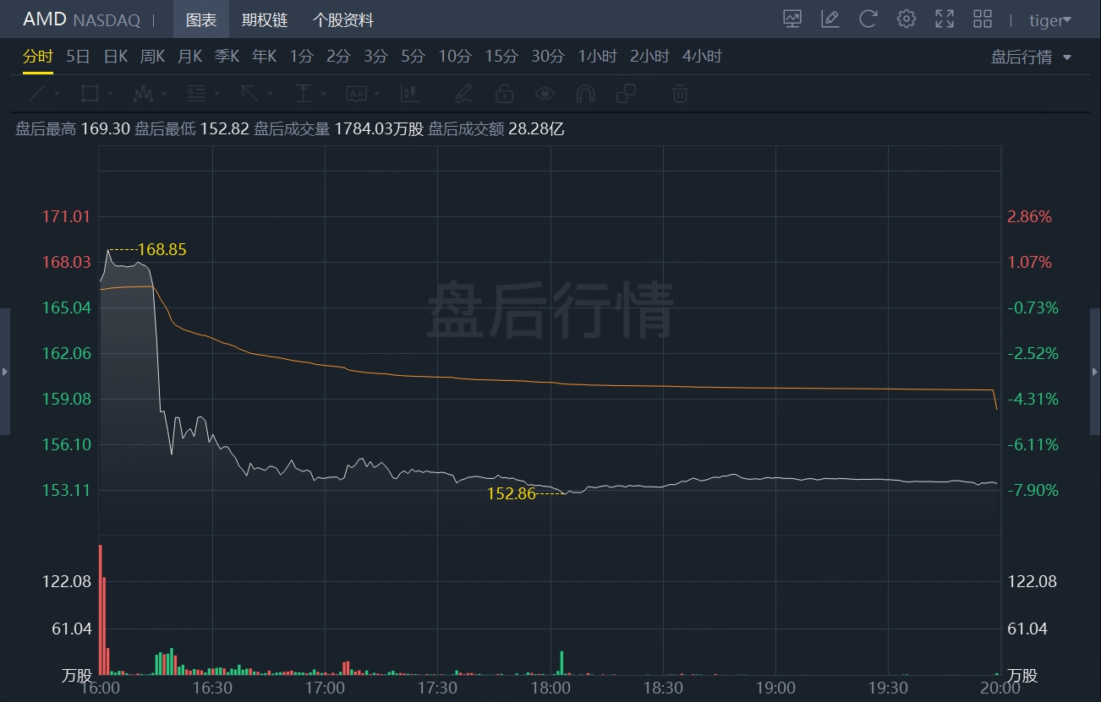Click the -7.90% percentage axis label

click(1033, 490)
